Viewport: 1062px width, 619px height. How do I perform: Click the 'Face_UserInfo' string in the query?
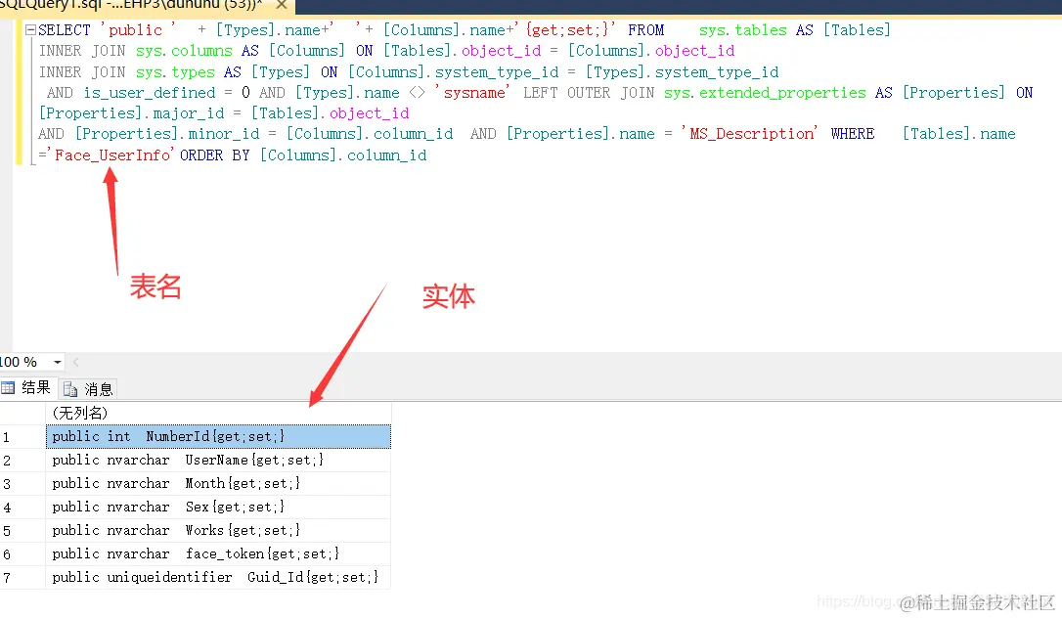point(111,155)
